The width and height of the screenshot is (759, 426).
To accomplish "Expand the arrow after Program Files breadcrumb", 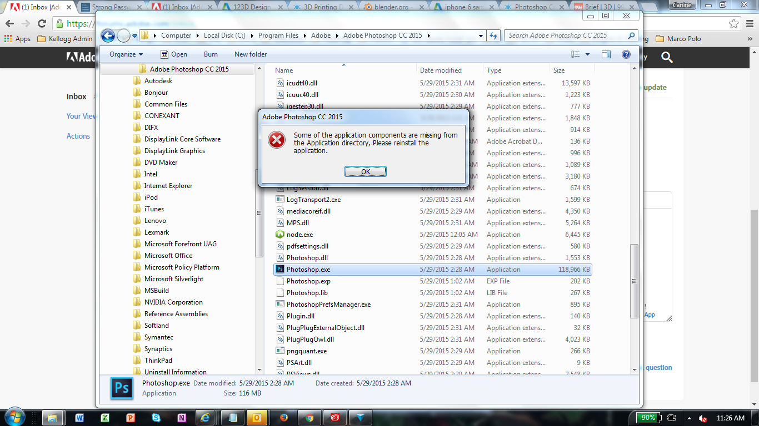I will pyautogui.click(x=304, y=35).
